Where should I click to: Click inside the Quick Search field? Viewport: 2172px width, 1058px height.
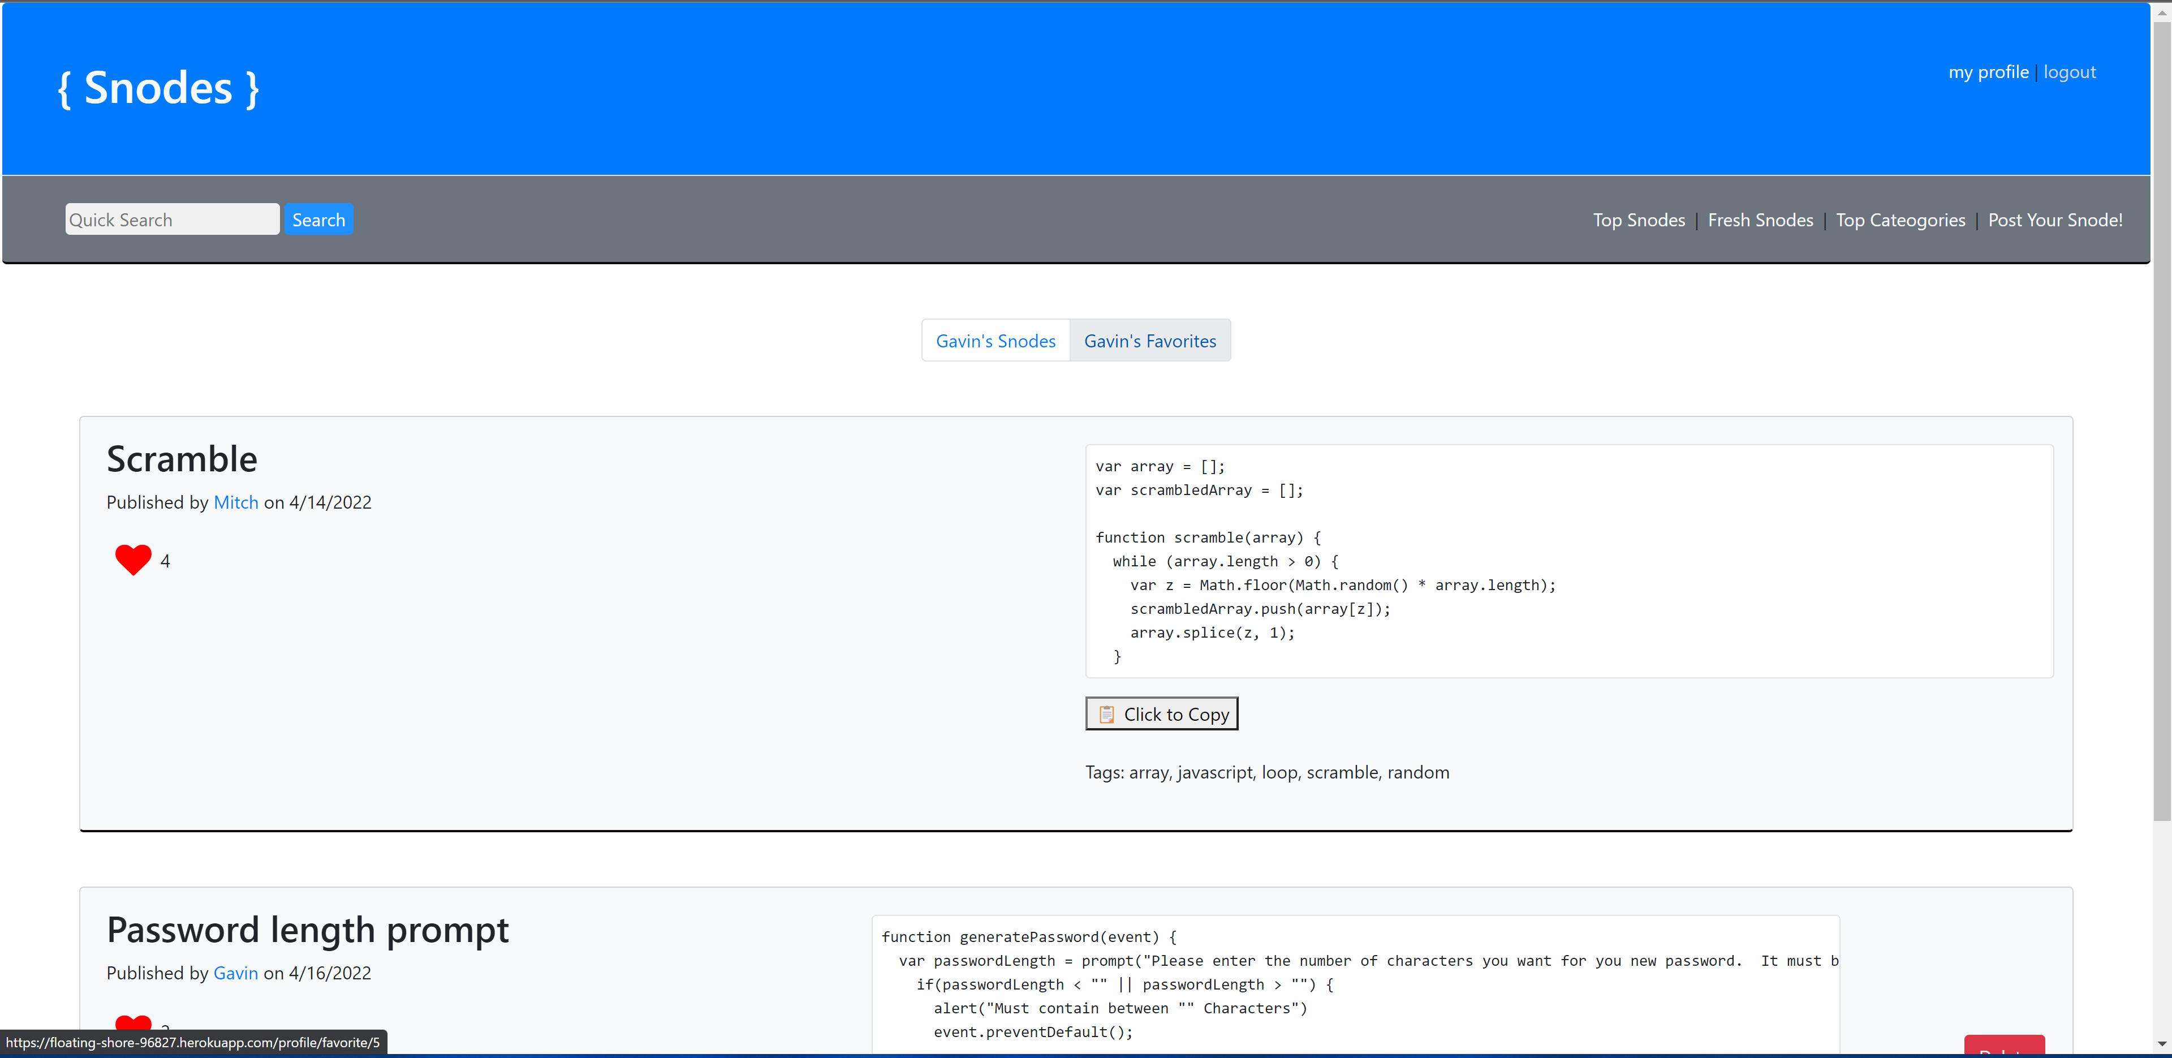coord(172,218)
